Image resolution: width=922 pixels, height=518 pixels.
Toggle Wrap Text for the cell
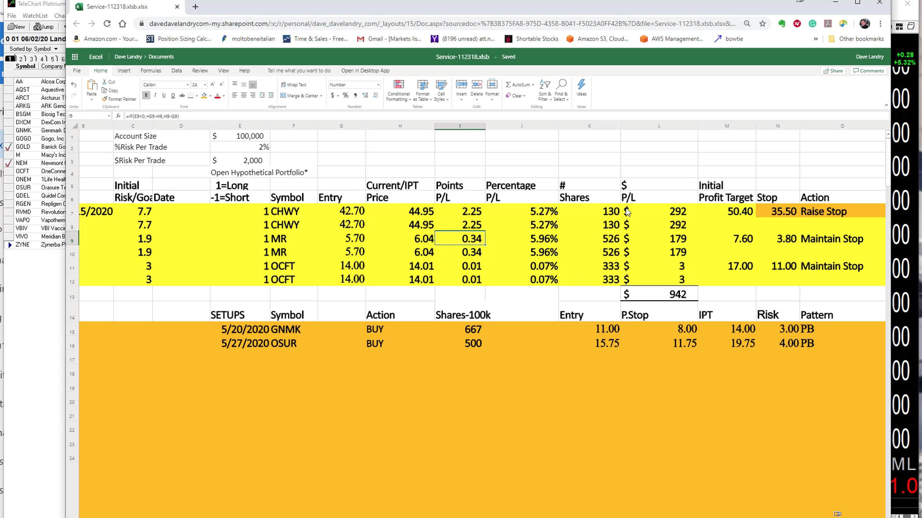tap(294, 85)
